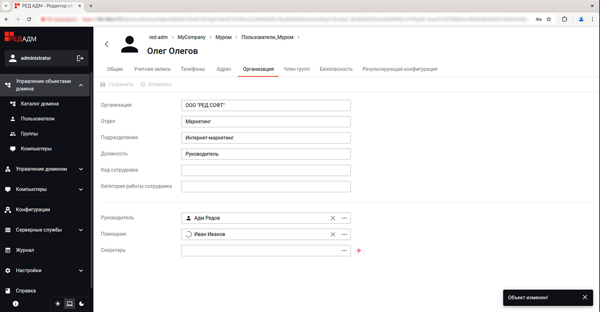Screen dimensions: 600x312
Task: Reload the page in the browser
Action: pyautogui.click(x=29, y=19)
